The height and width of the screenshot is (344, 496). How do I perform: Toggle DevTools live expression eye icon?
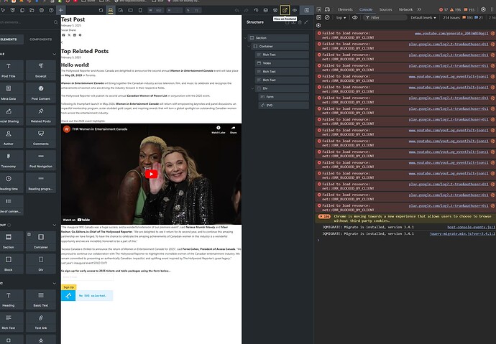pyautogui.click(x=355, y=18)
